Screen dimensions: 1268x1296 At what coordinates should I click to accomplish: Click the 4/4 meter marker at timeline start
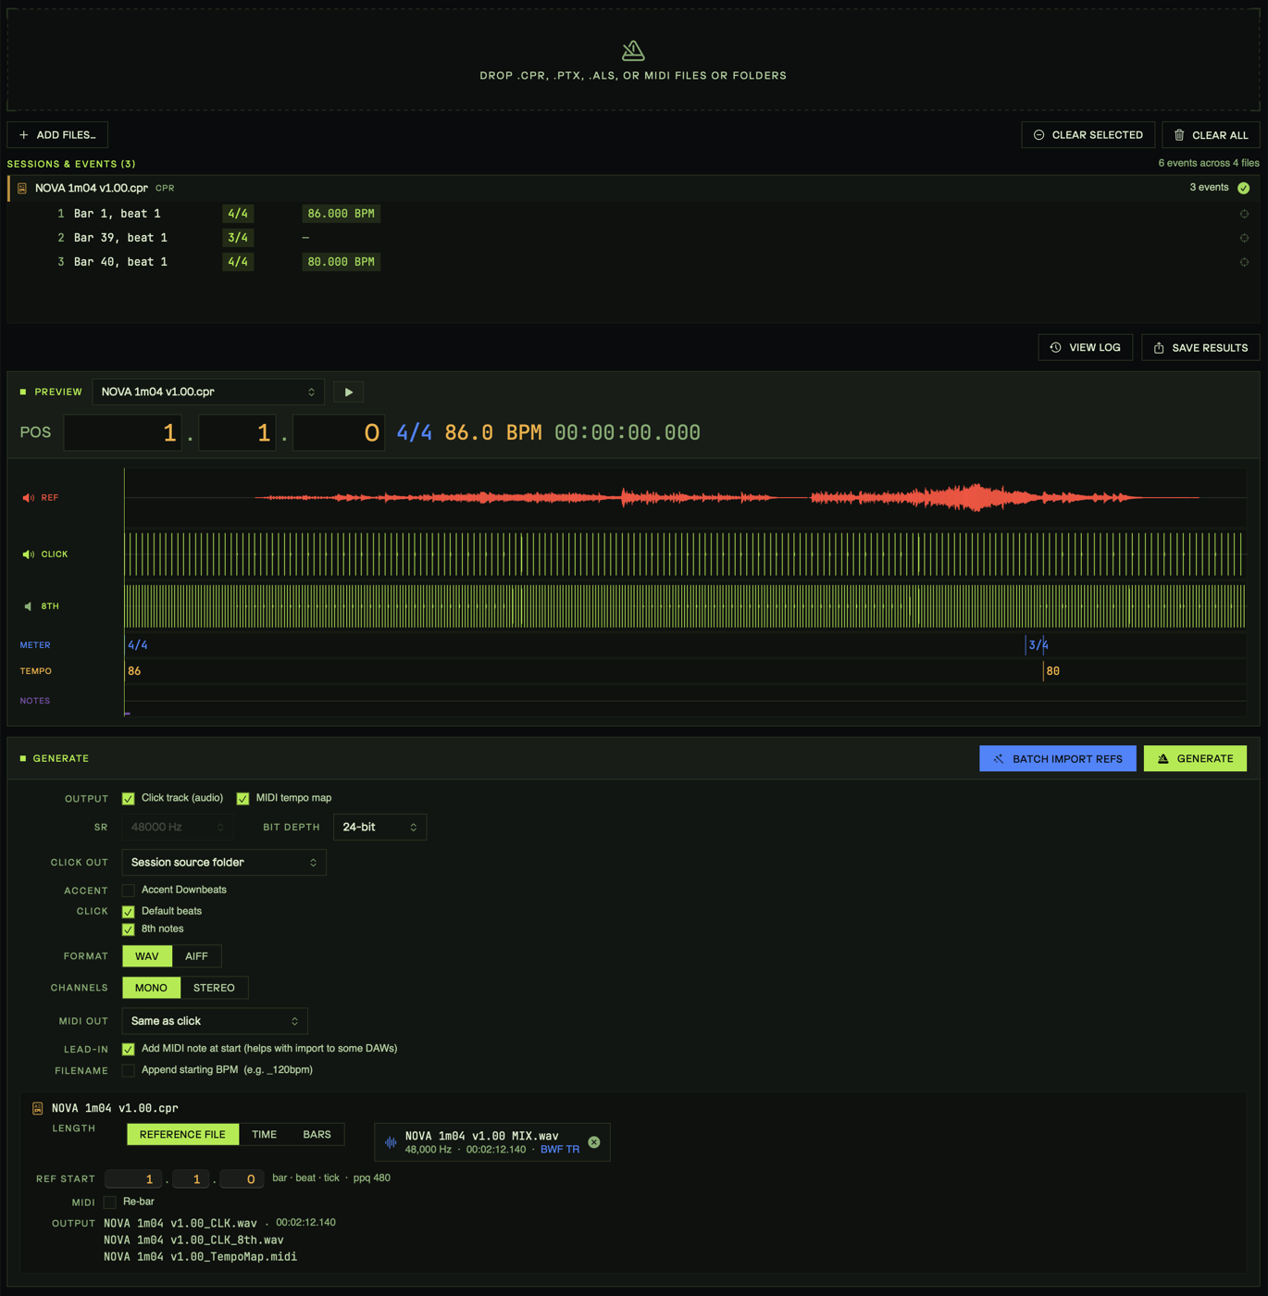click(137, 645)
